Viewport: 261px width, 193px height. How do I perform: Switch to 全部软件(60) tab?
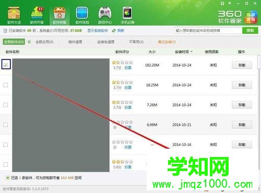14,42
